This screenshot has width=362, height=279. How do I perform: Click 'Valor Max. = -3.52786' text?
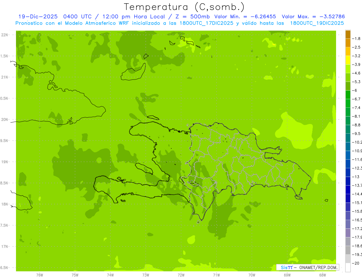tap(313, 17)
